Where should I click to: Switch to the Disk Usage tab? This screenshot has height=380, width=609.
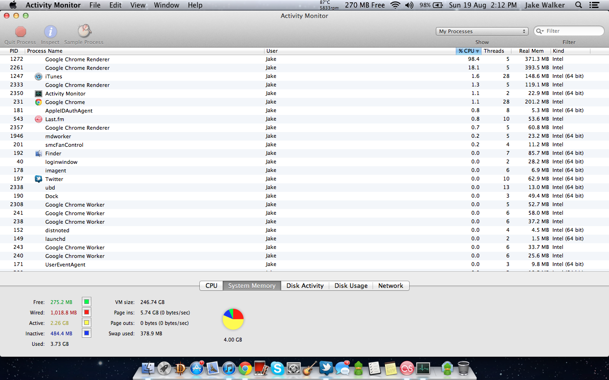tap(351, 285)
